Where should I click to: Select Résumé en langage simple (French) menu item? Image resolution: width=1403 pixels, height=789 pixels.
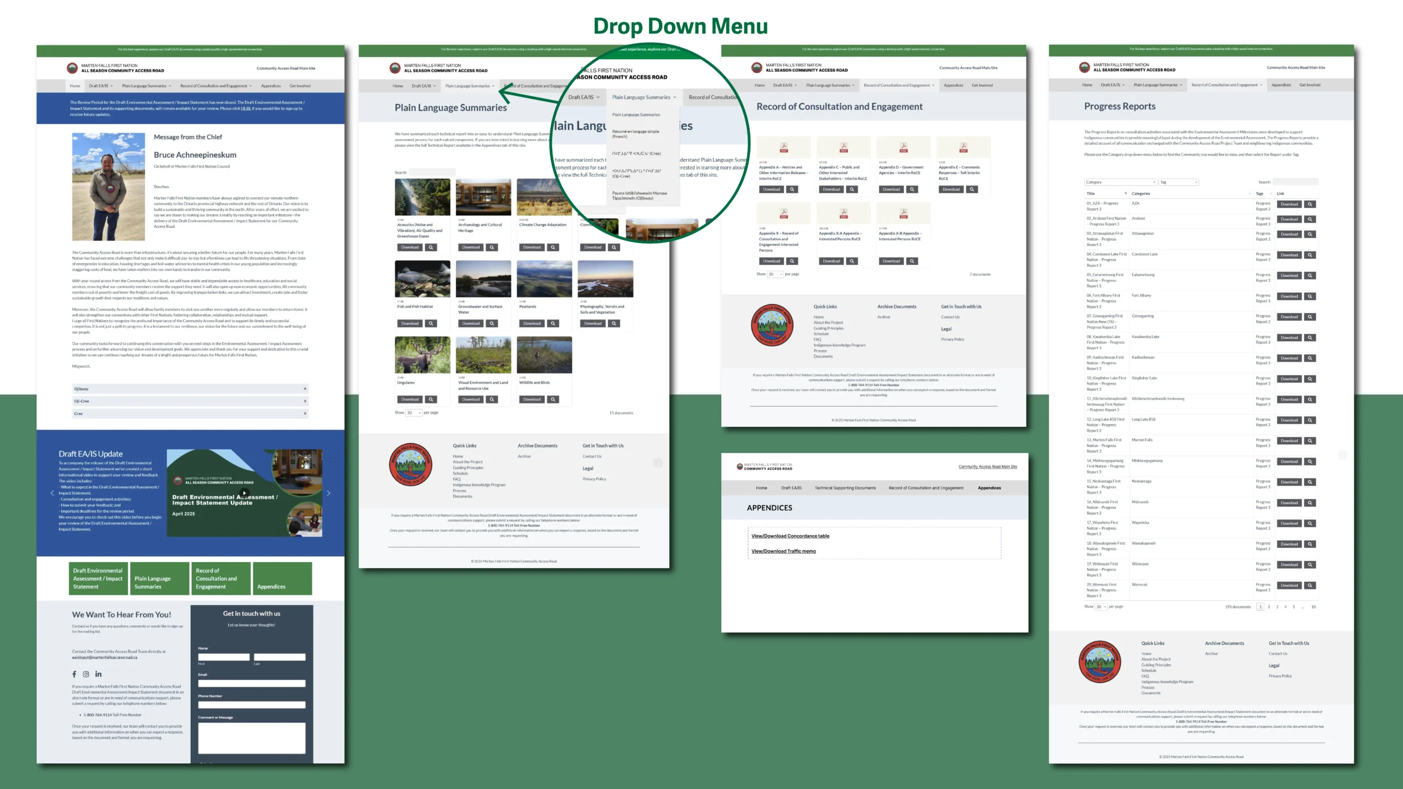click(636, 134)
